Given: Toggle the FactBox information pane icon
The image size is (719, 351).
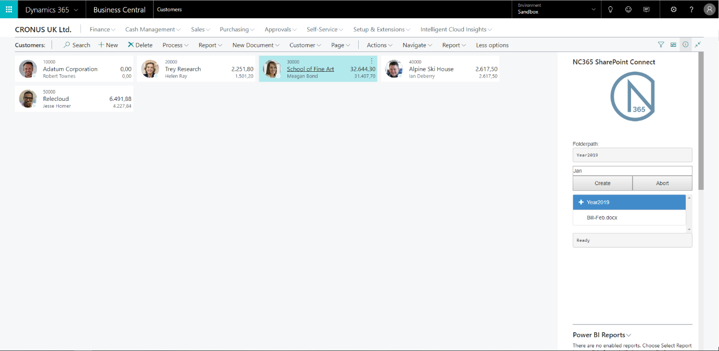Looking at the screenshot, I should tap(686, 45).
